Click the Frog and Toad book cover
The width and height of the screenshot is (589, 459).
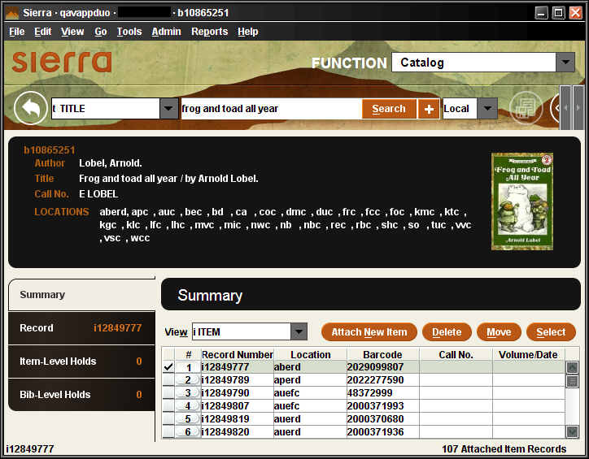(522, 201)
